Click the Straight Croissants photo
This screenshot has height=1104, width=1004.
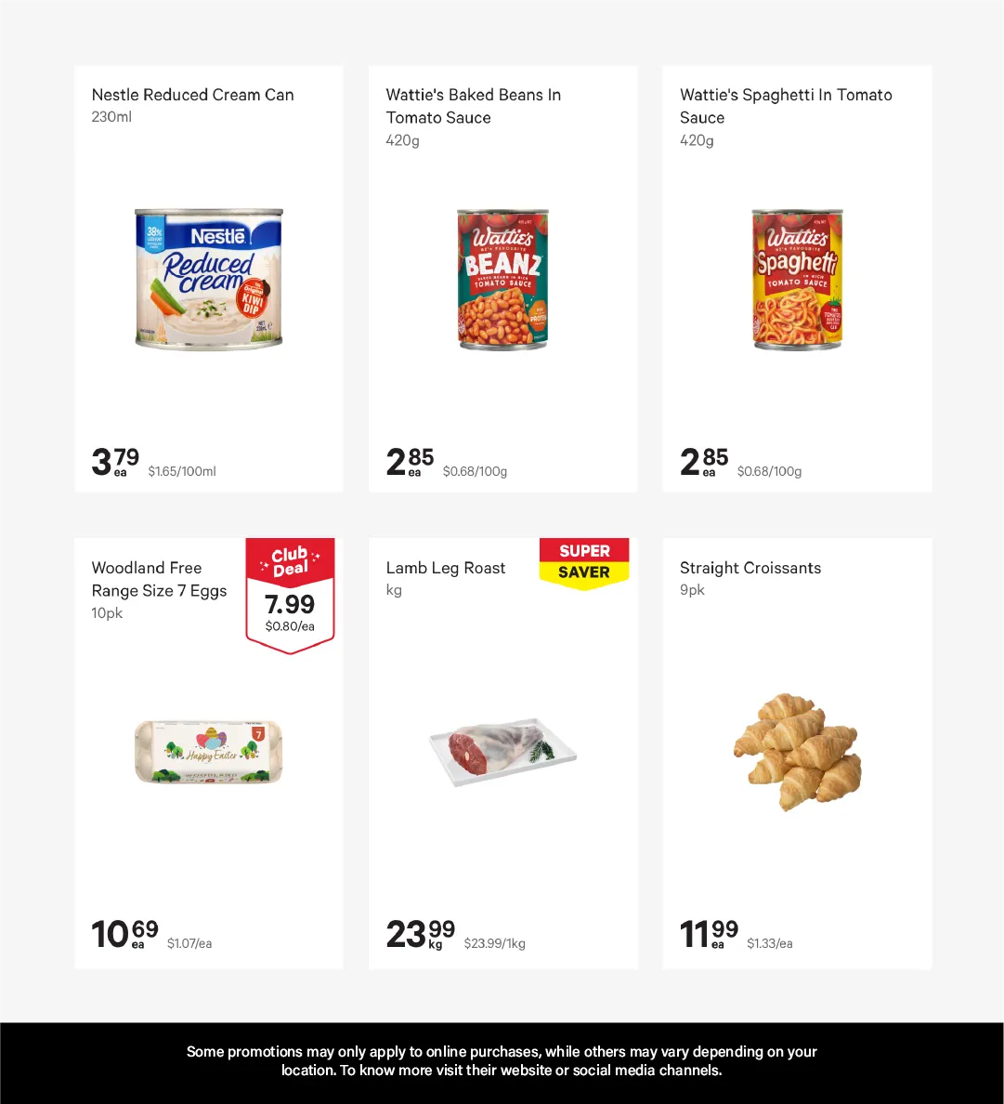tap(797, 751)
